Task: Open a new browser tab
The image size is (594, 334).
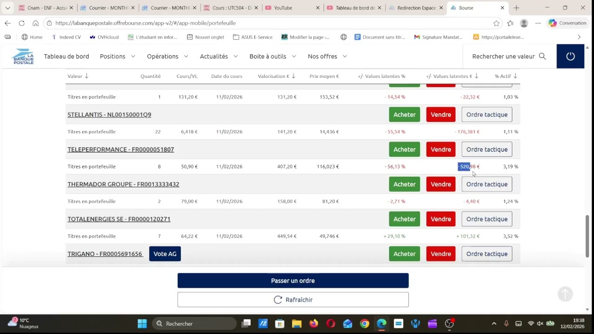Action: click(516, 8)
